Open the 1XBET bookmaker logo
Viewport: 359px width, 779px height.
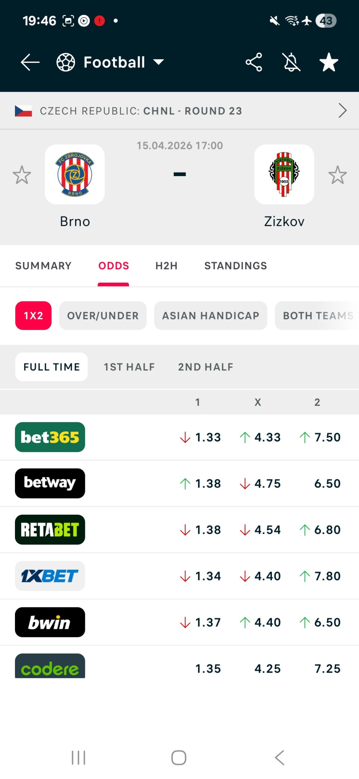[x=50, y=576]
